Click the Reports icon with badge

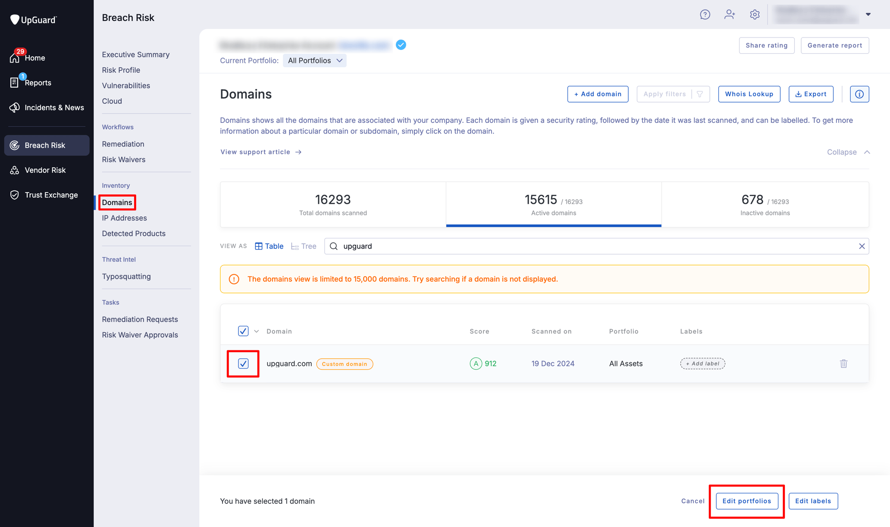tap(14, 82)
